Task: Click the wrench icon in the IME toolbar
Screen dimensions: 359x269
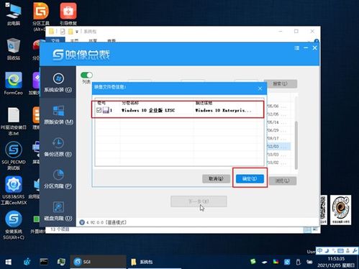Action: 355,251
